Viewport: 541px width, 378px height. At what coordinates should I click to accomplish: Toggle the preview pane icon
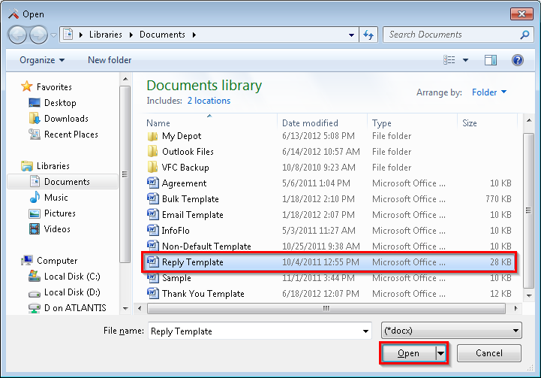491,60
